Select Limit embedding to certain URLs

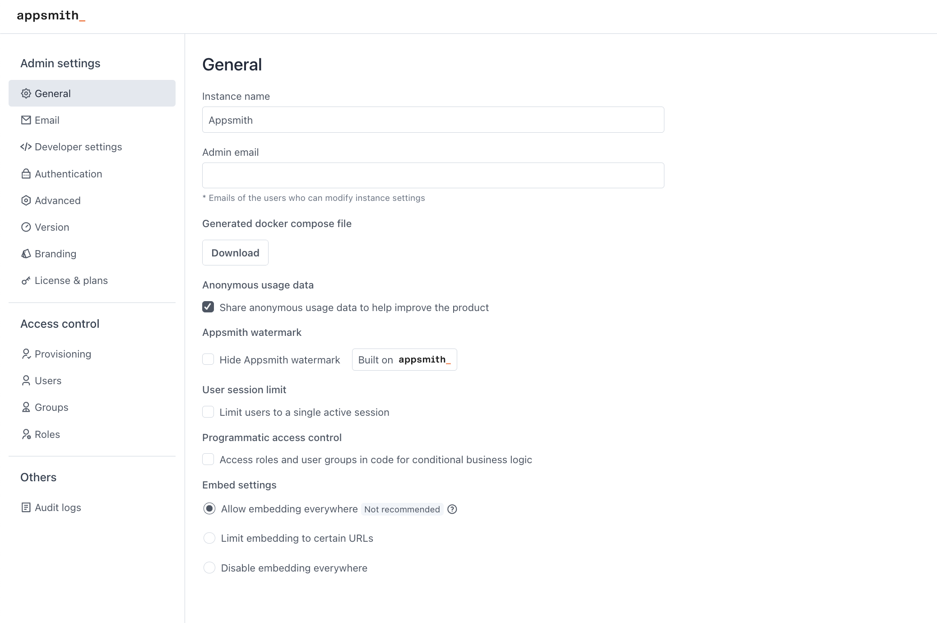point(209,538)
